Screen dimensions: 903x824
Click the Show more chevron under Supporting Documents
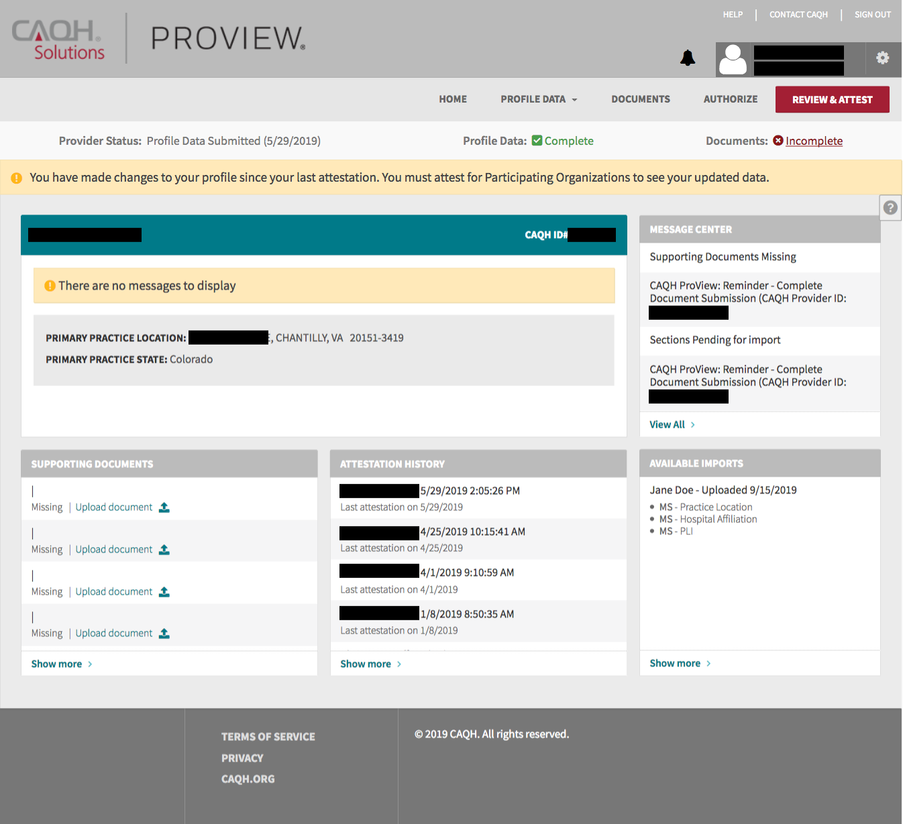(x=90, y=664)
